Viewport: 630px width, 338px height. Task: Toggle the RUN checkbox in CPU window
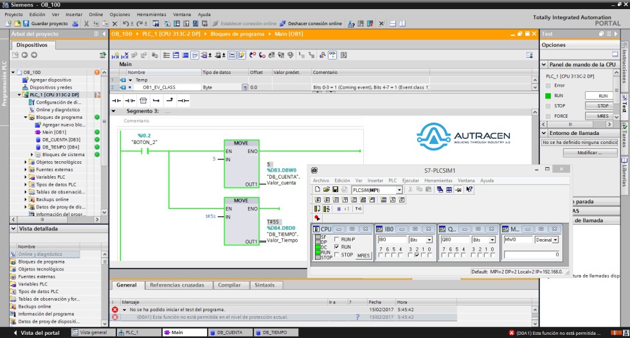tap(337, 247)
